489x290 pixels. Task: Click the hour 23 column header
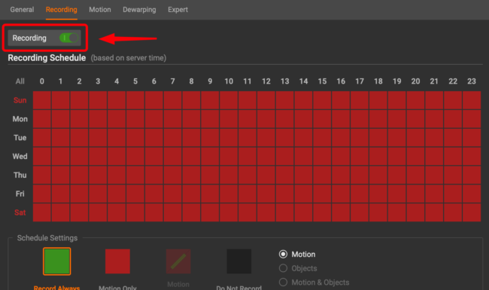point(472,81)
